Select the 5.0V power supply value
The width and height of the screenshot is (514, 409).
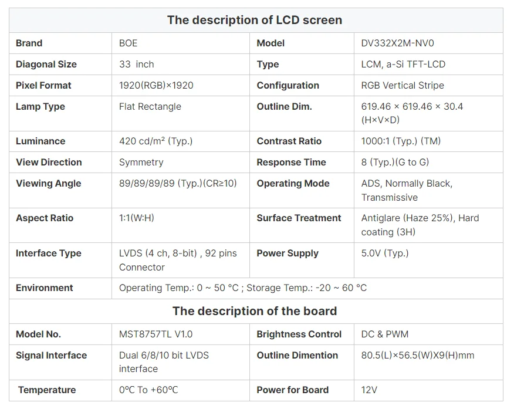pos(385,253)
